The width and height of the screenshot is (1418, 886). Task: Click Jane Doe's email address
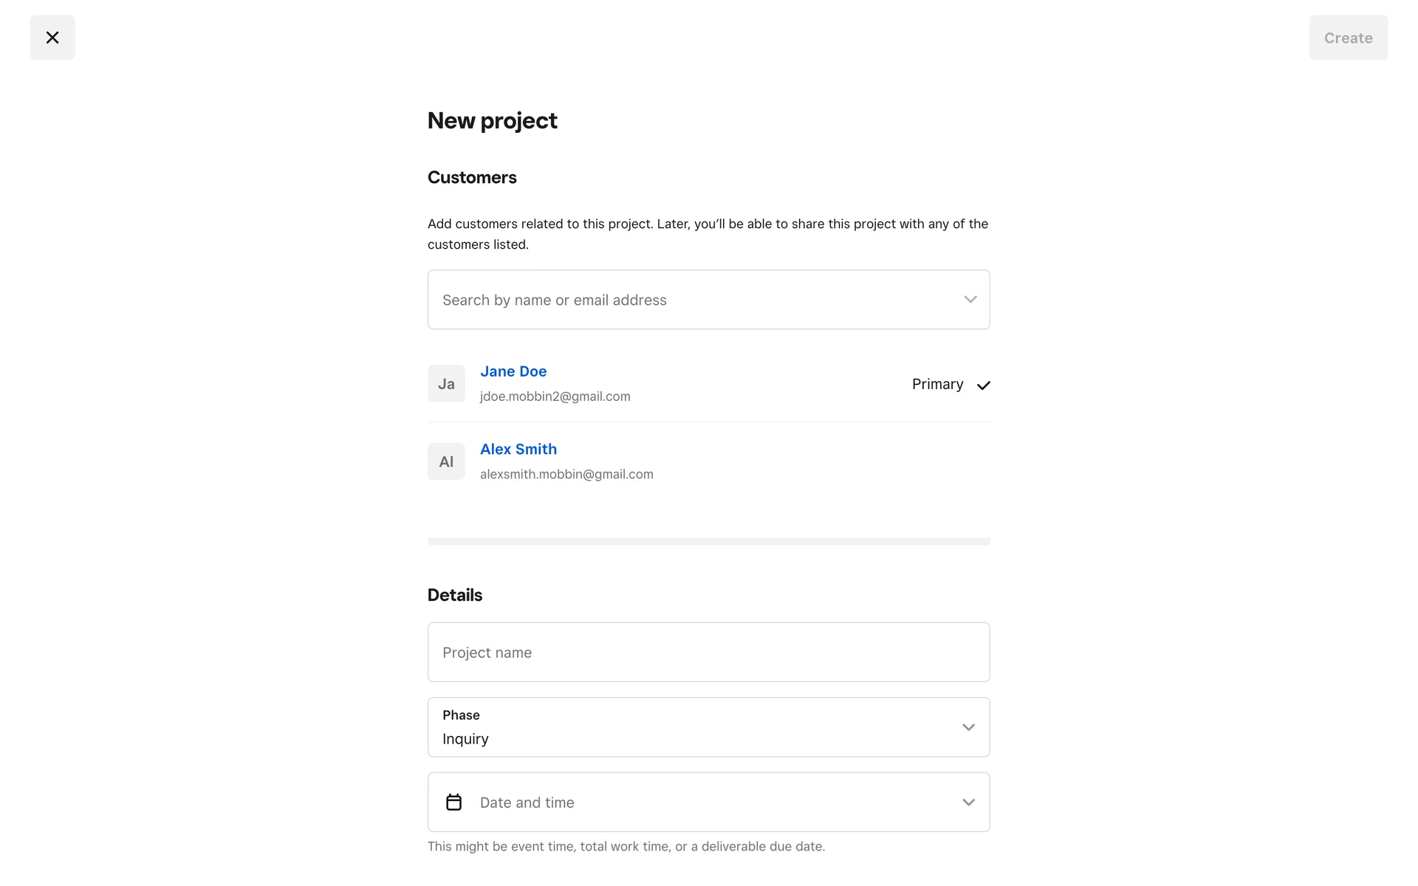(555, 396)
